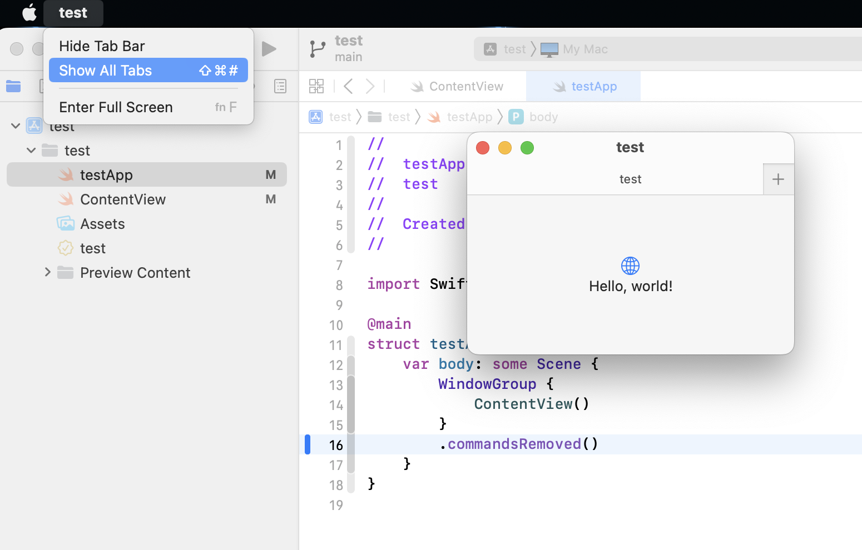Image resolution: width=862 pixels, height=550 pixels.
Task: Click the import keyword on line 8
Action: coord(393,284)
